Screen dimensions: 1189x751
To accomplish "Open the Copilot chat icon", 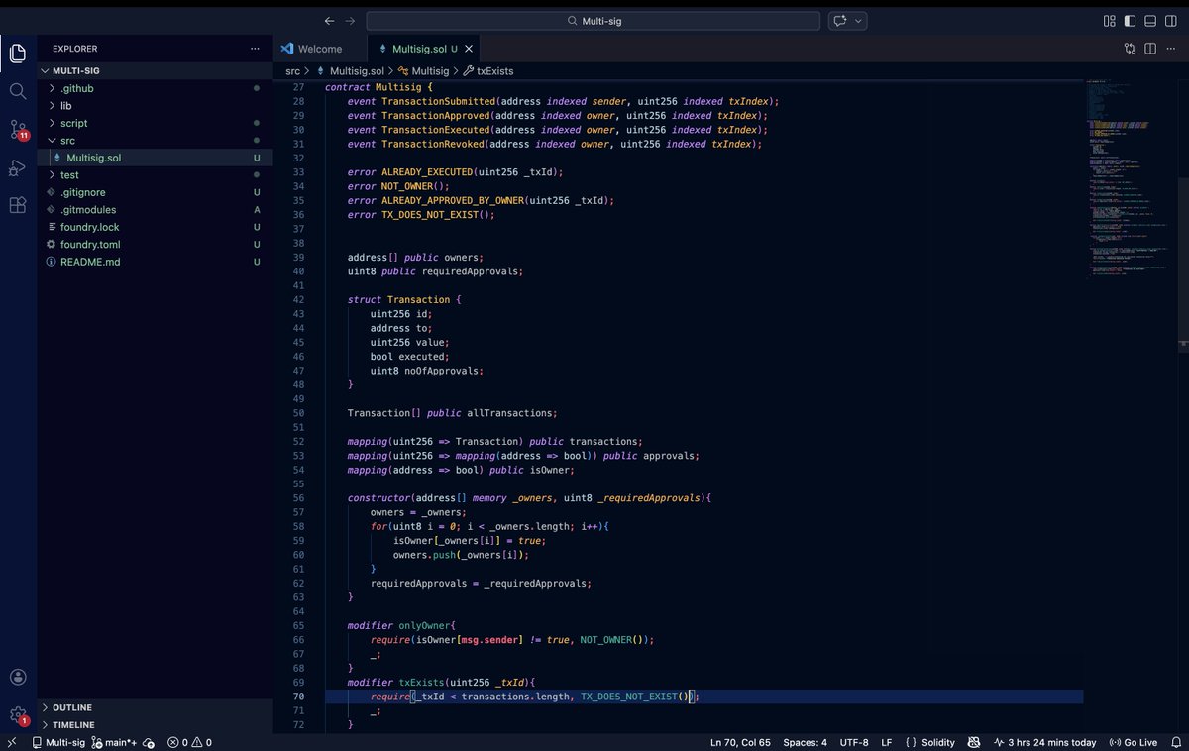I will click(x=840, y=21).
